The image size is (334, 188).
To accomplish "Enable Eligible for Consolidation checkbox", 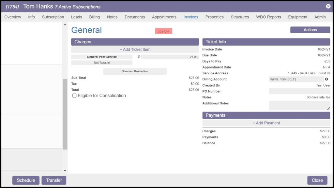I will [x=74, y=96].
